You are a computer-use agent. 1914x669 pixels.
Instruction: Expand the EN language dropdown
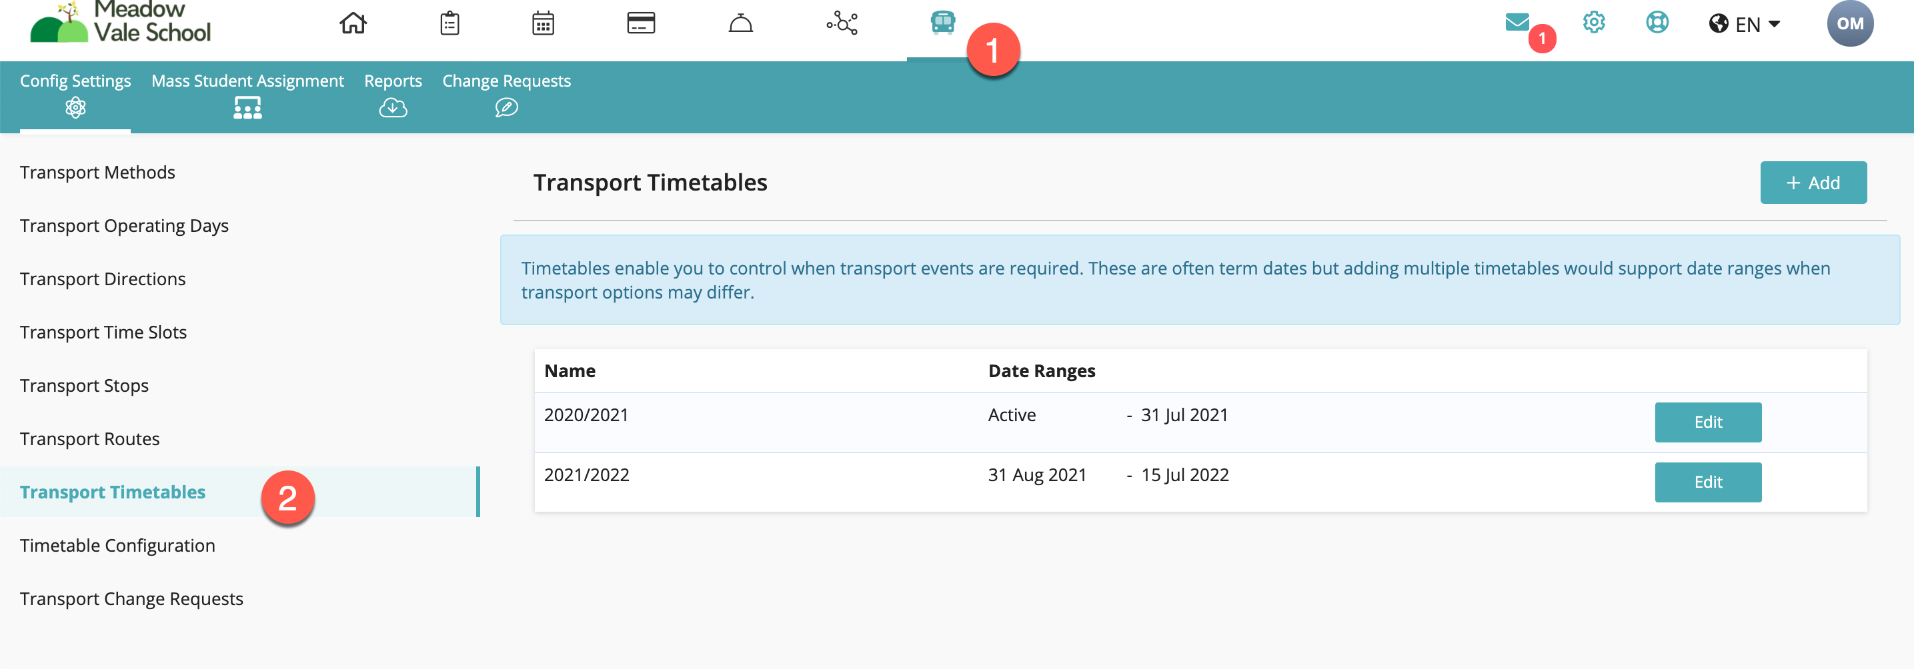click(1745, 25)
